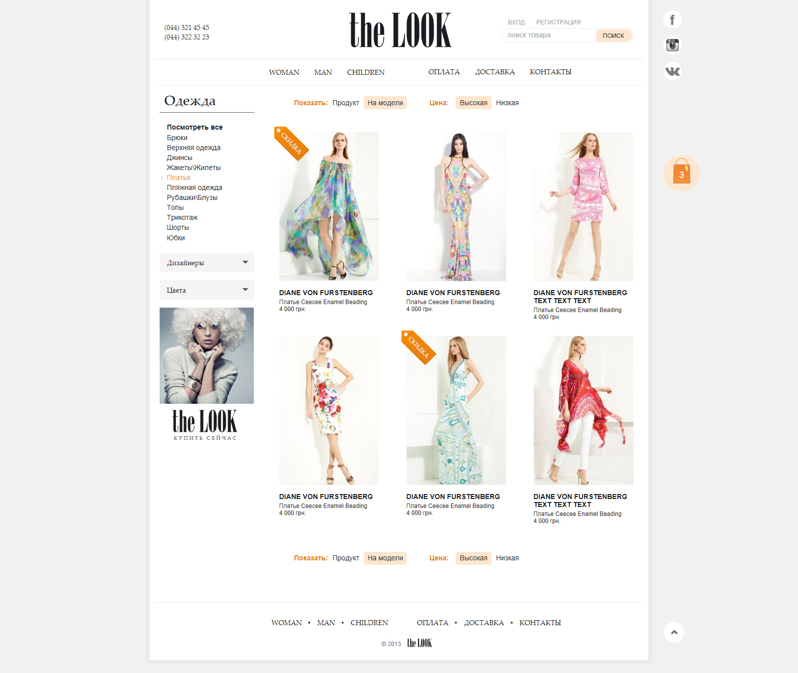
Task: Select Рубашки\Блузы category in sidebar
Action: click(x=192, y=197)
